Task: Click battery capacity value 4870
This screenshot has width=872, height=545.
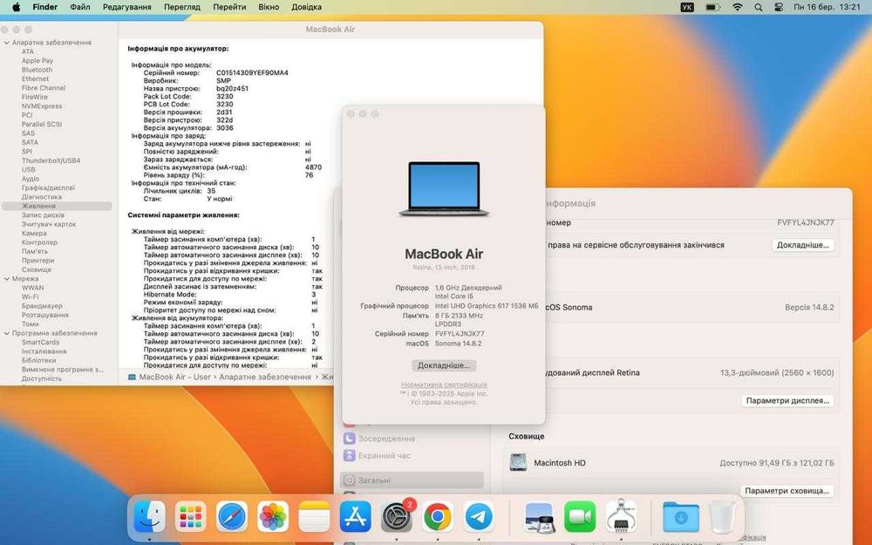Action: [x=313, y=167]
